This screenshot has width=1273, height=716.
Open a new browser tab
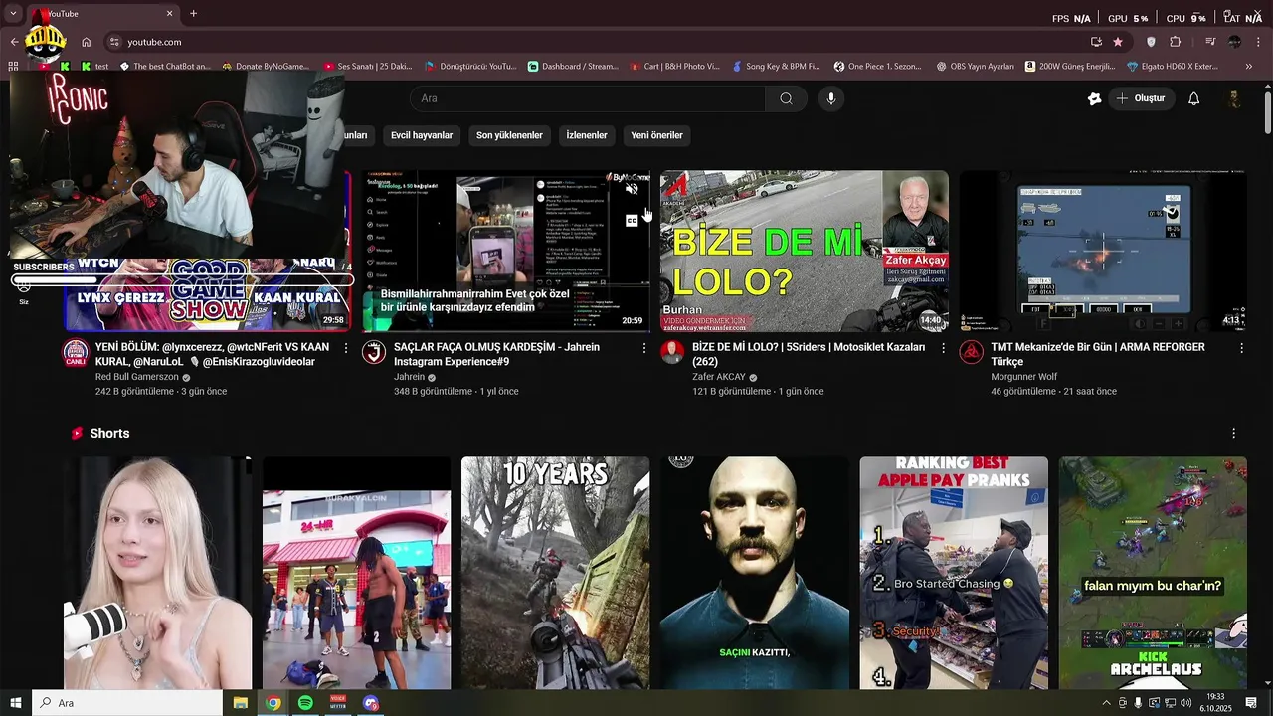point(193,14)
